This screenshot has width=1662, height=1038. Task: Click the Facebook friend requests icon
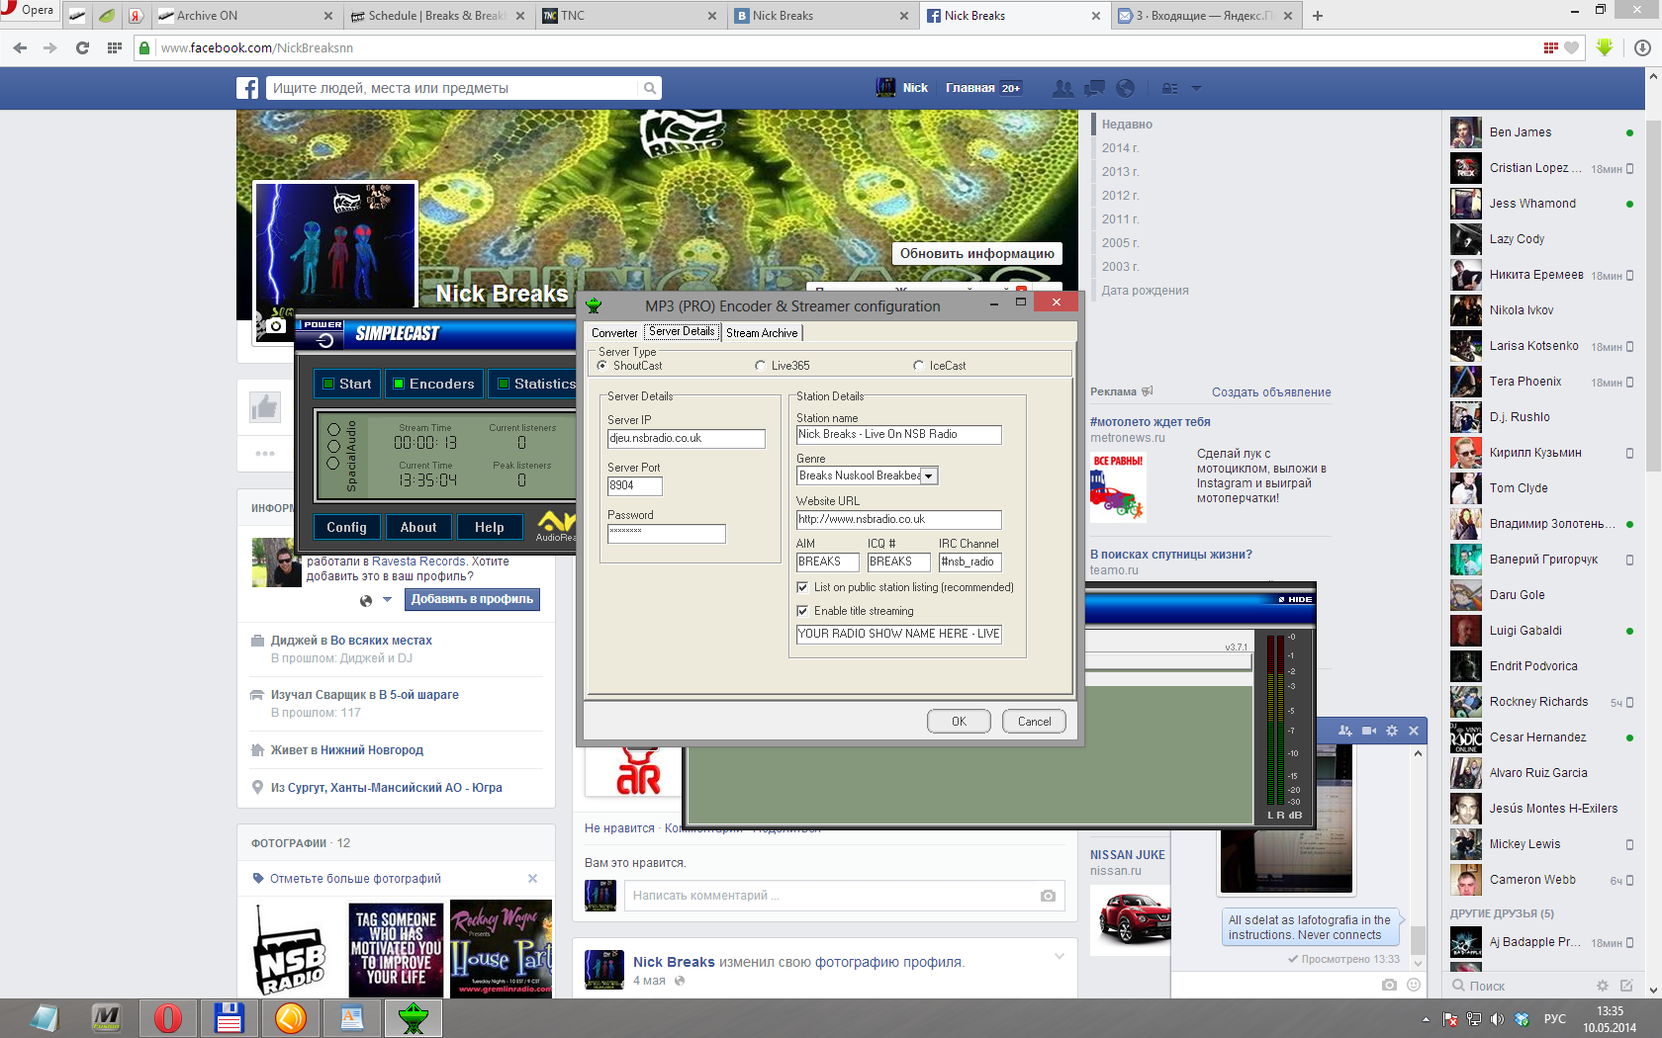tap(1062, 88)
